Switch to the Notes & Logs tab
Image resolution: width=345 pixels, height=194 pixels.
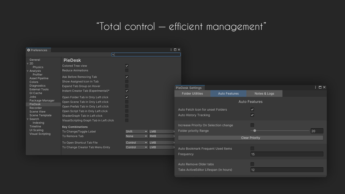pos(264,94)
